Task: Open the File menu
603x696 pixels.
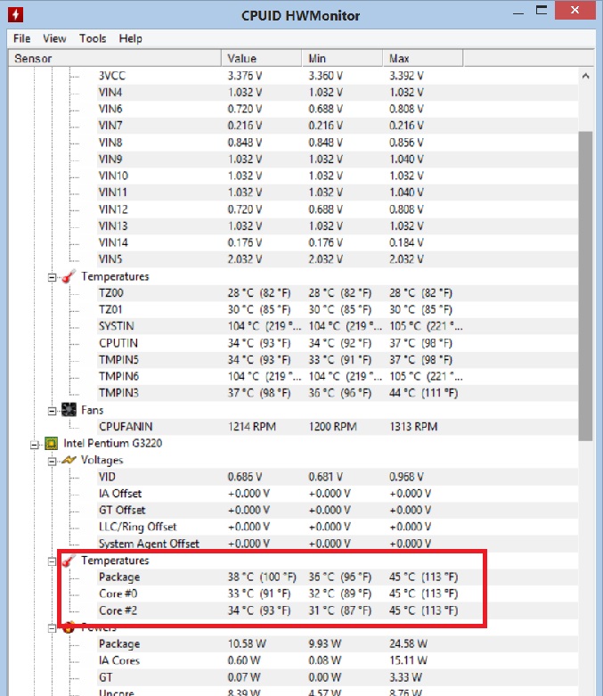Action: pos(21,38)
